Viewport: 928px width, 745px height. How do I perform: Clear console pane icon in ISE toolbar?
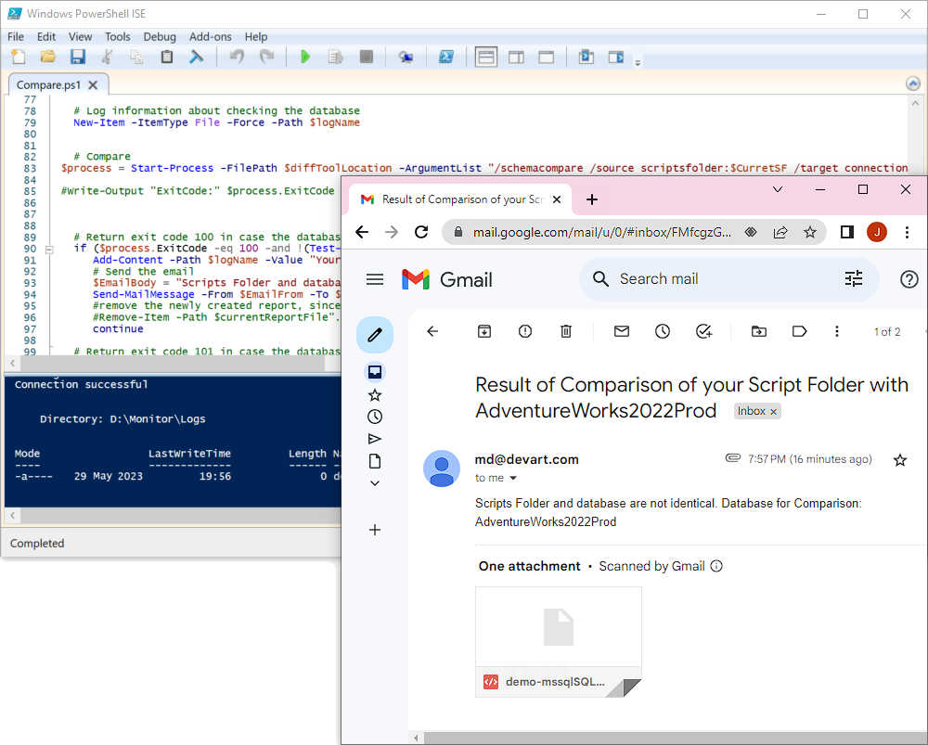[x=196, y=57]
